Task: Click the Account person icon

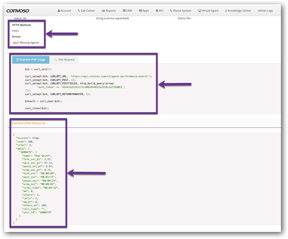Action: 59,11
